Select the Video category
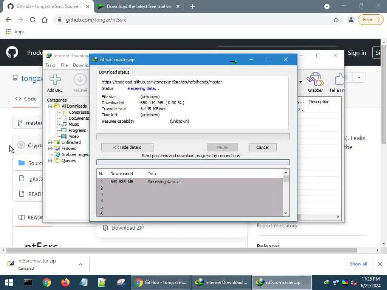 [x=74, y=136]
